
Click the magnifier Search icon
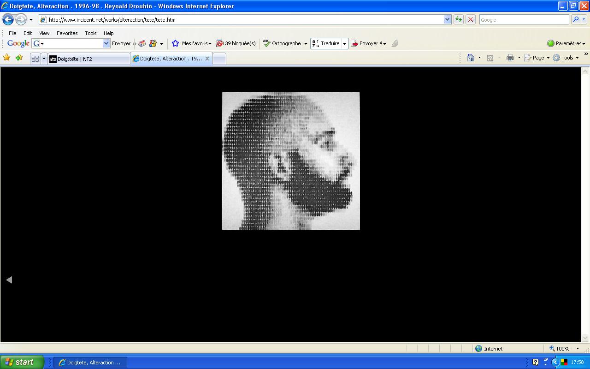tap(575, 20)
